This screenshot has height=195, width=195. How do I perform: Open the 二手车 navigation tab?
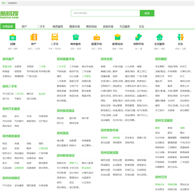click(x=41, y=27)
